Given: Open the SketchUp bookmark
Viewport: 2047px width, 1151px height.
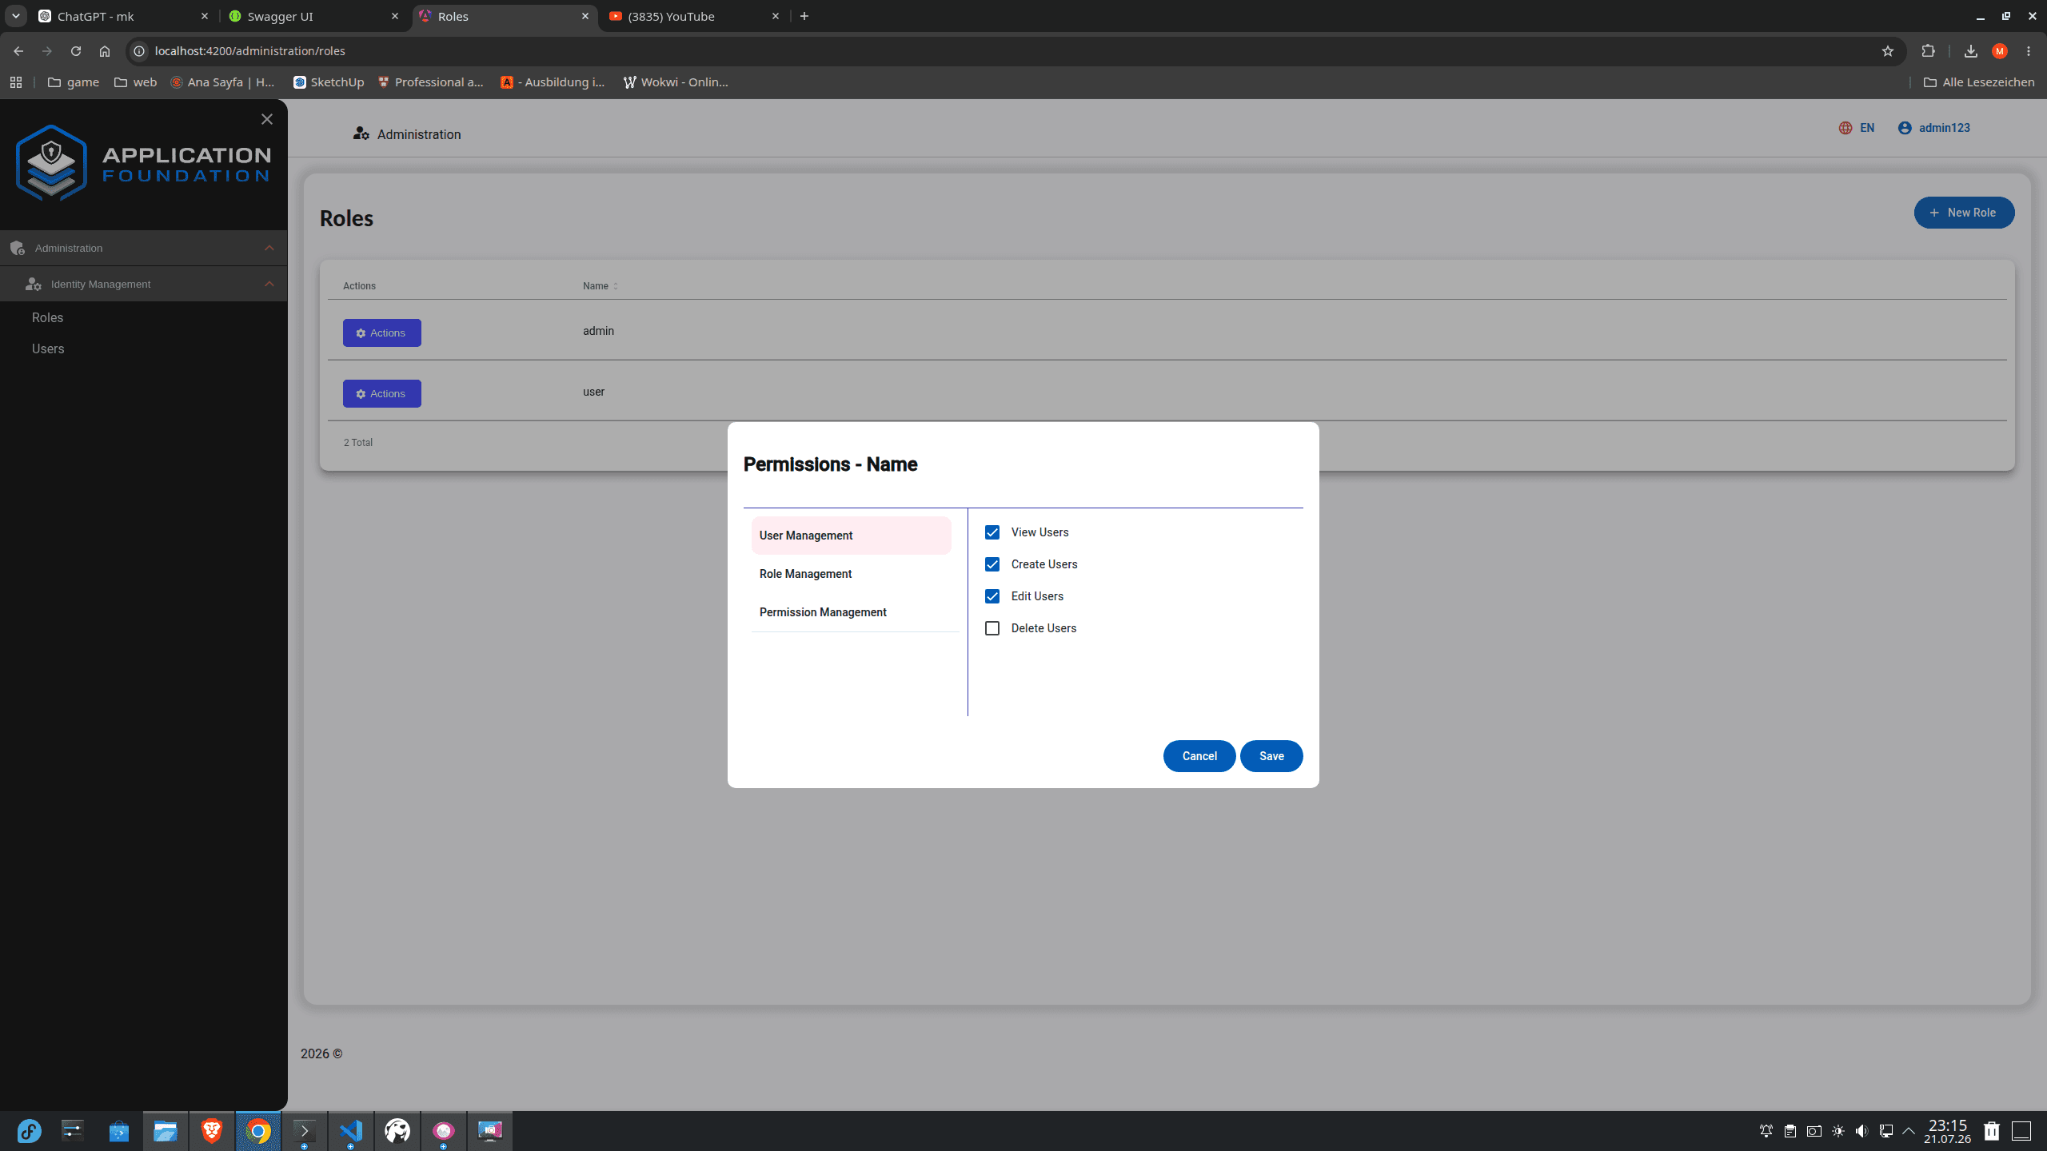Looking at the screenshot, I should (x=329, y=82).
